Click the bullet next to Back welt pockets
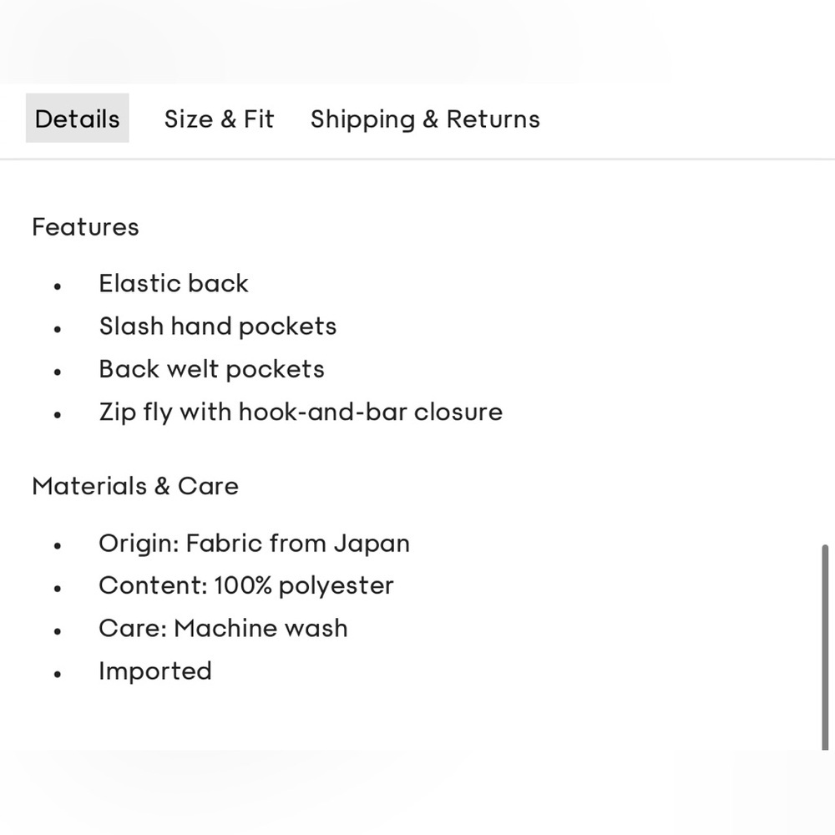This screenshot has width=835, height=835. (x=58, y=372)
